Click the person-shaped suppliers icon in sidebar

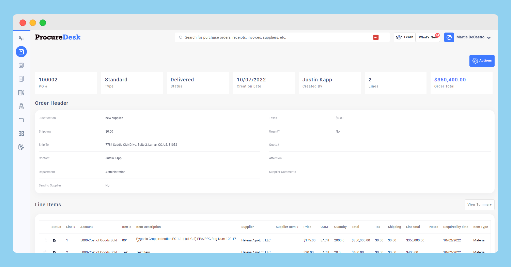point(21,106)
